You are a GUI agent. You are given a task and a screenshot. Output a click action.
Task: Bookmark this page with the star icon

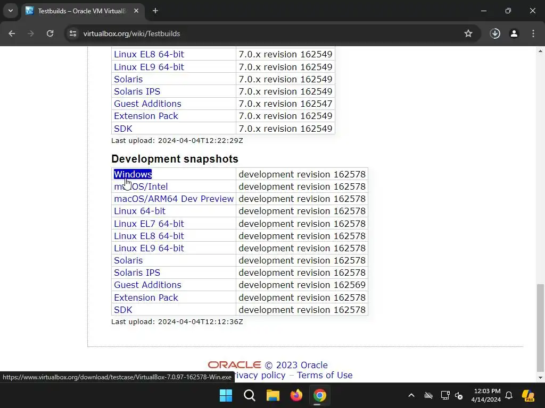tap(468, 33)
